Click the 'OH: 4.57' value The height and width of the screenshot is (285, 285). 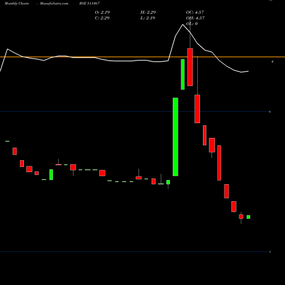196,18
